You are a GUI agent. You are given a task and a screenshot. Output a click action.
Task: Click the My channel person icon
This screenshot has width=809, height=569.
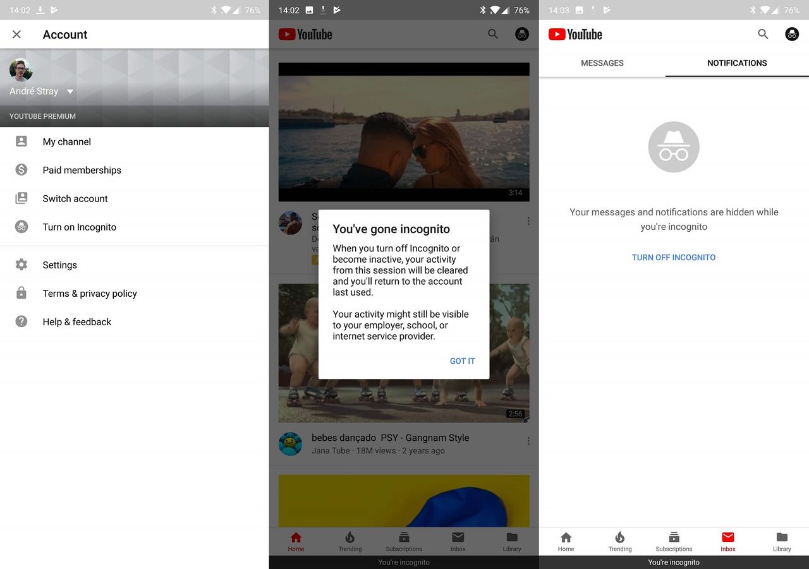[x=21, y=141]
